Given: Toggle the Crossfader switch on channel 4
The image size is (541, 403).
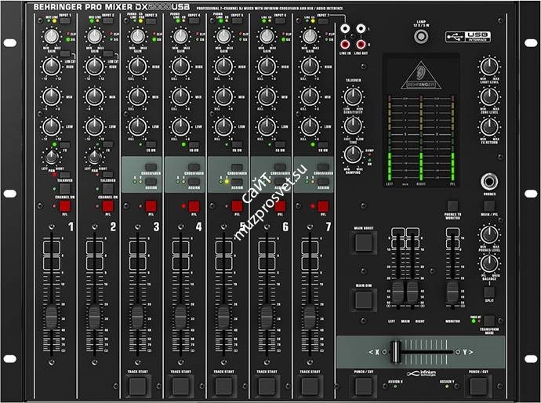Looking at the screenshot, I should pos(194,167).
